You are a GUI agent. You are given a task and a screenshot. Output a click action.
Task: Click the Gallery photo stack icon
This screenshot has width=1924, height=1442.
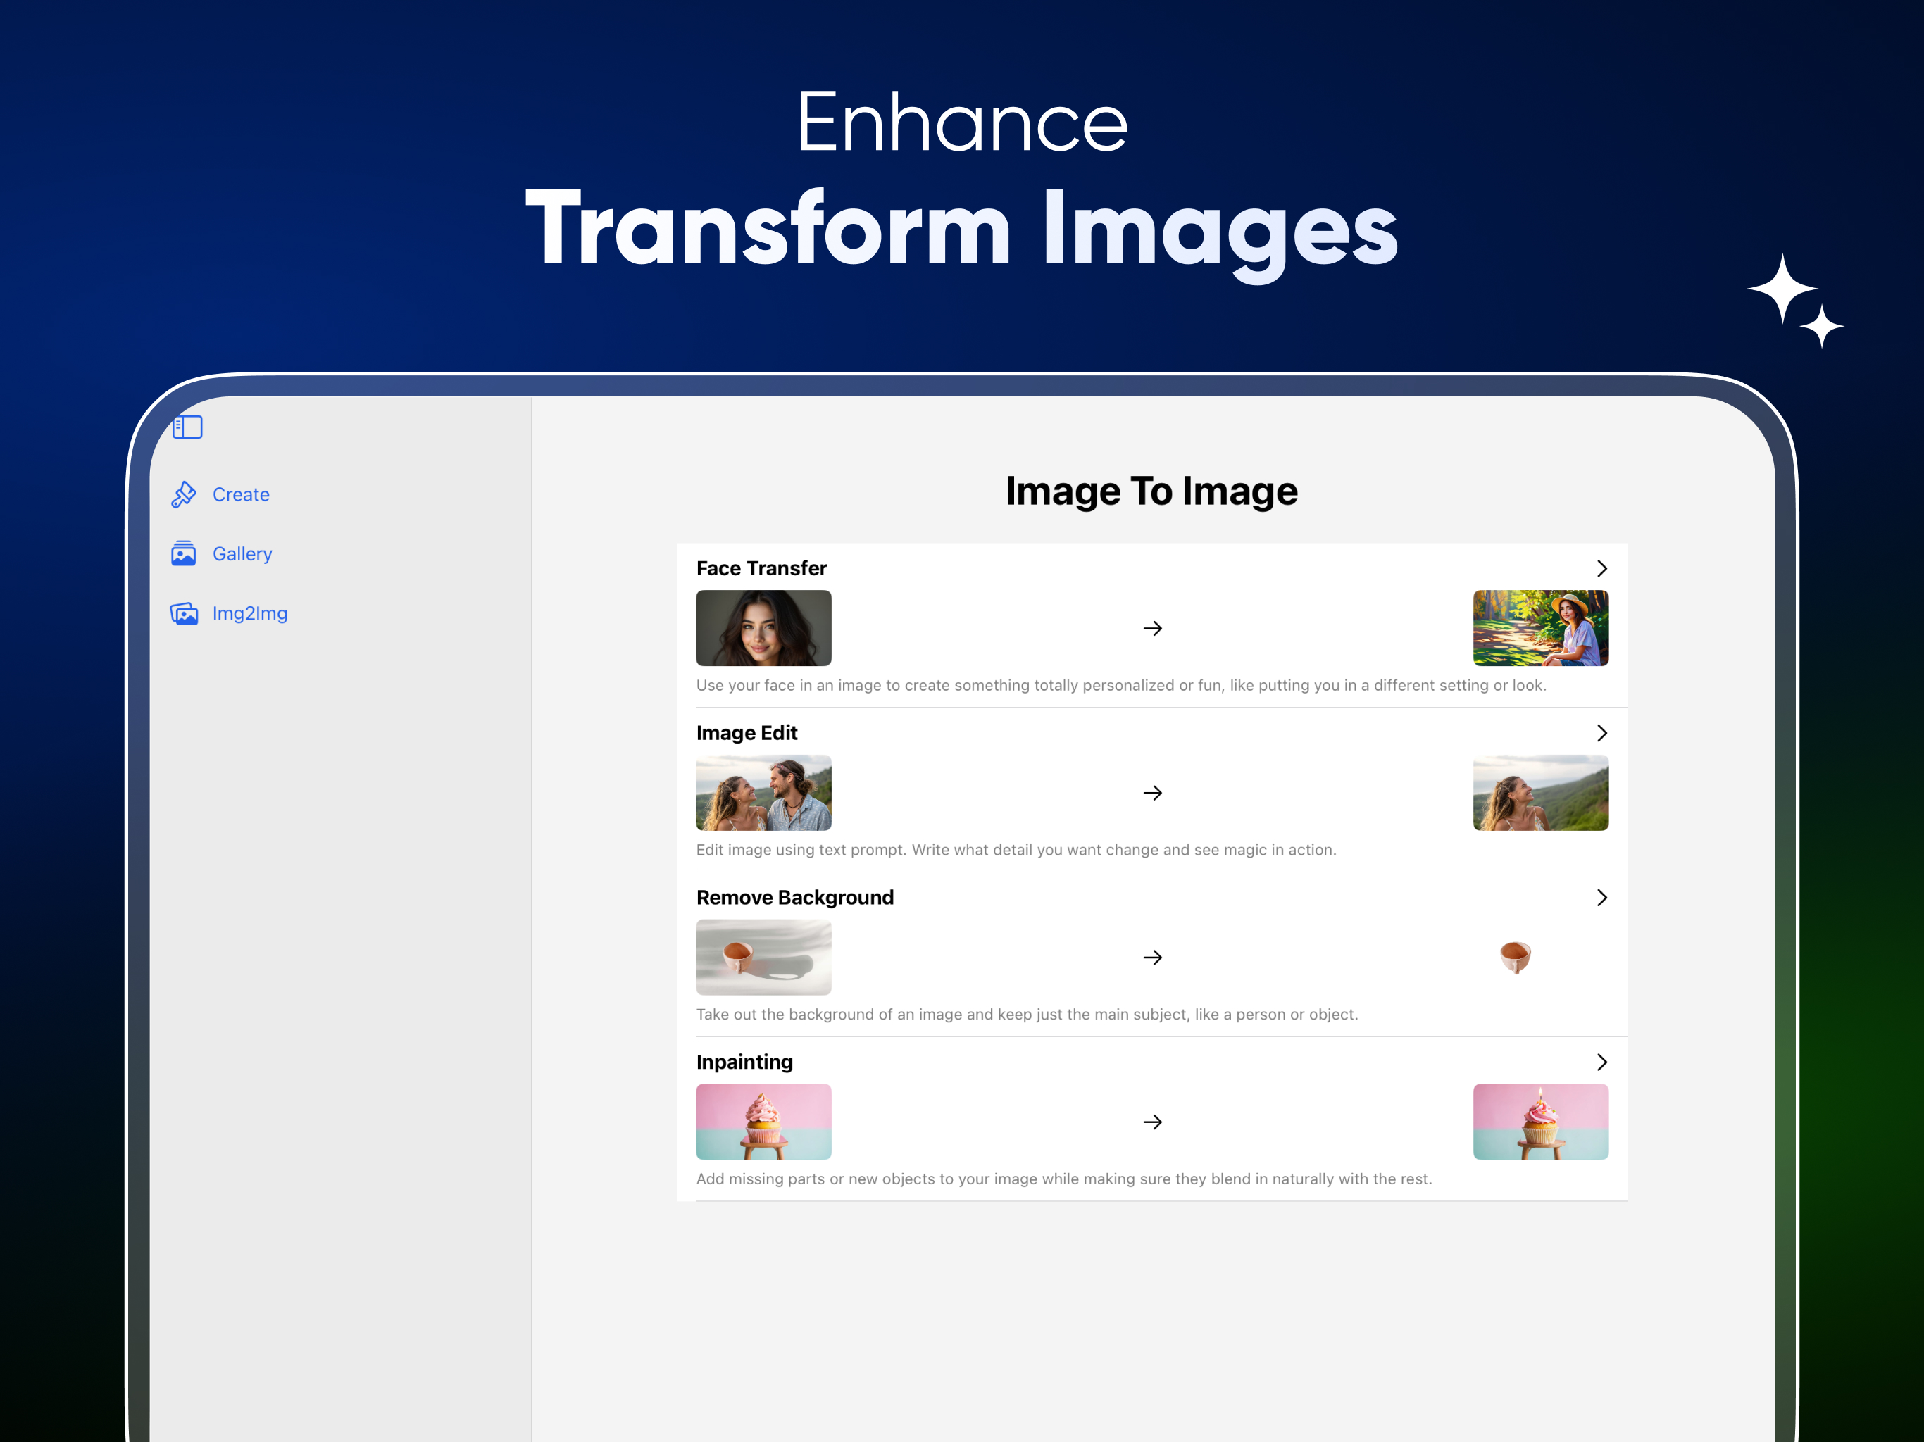(x=184, y=553)
